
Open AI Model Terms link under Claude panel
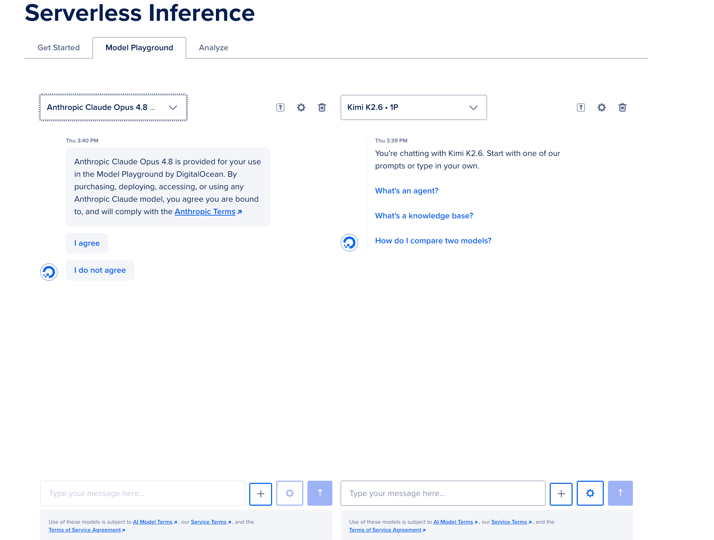tap(155, 522)
